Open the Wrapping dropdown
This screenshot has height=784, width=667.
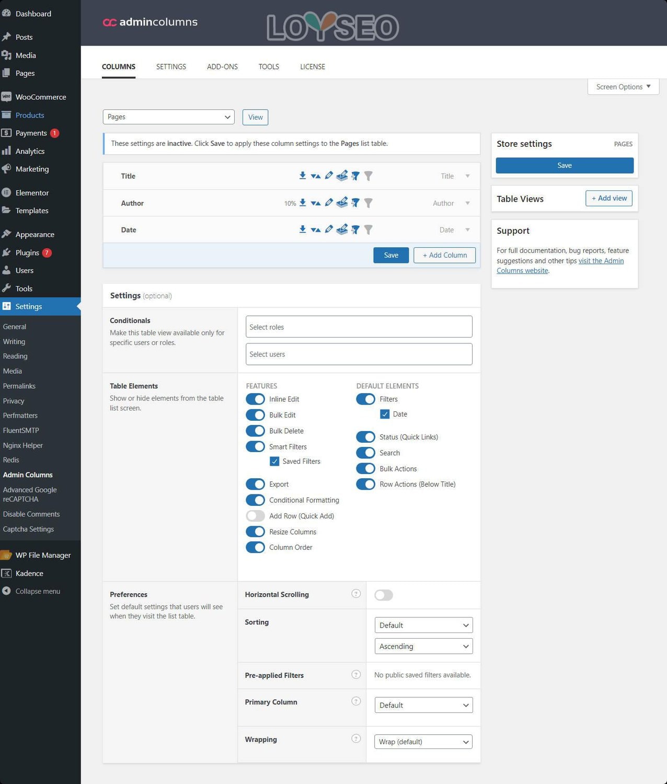[423, 742]
